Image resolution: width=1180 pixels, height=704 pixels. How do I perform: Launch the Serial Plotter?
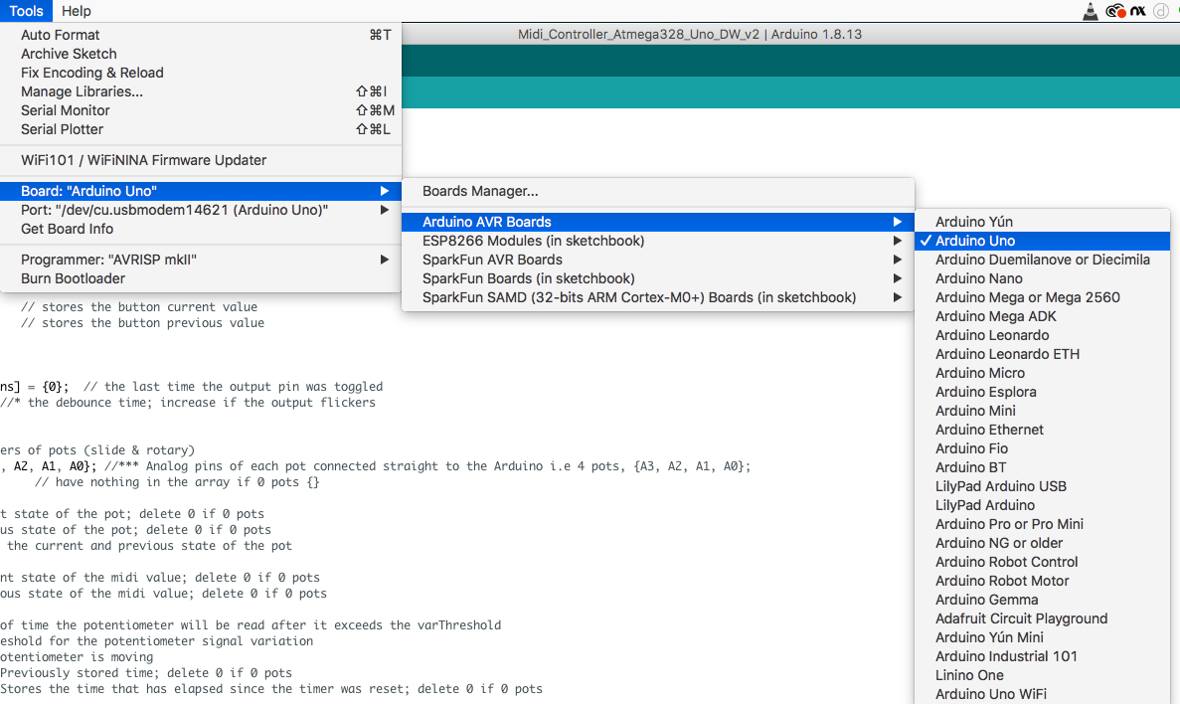coord(61,129)
